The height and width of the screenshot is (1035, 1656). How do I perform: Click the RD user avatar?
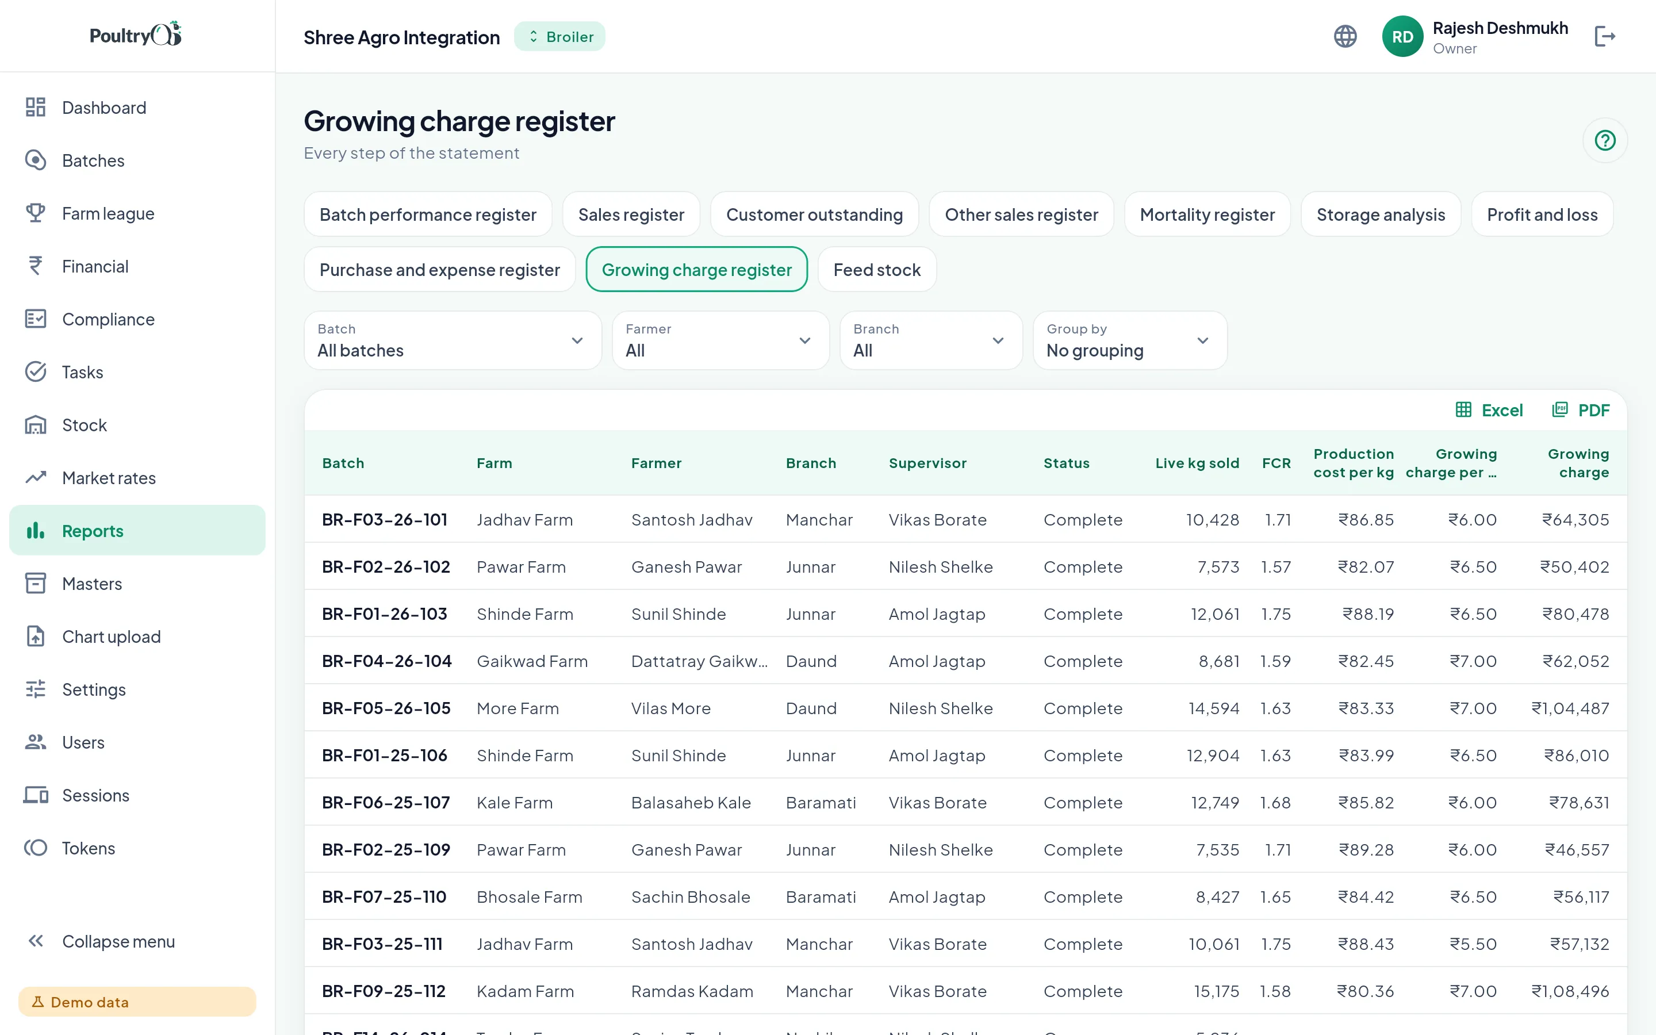tap(1402, 36)
